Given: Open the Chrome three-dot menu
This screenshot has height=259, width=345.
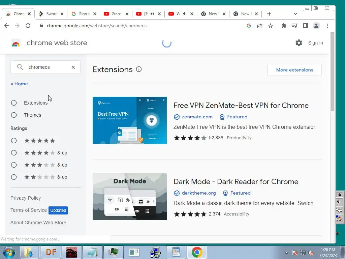Looking at the screenshot, I should coord(327,26).
